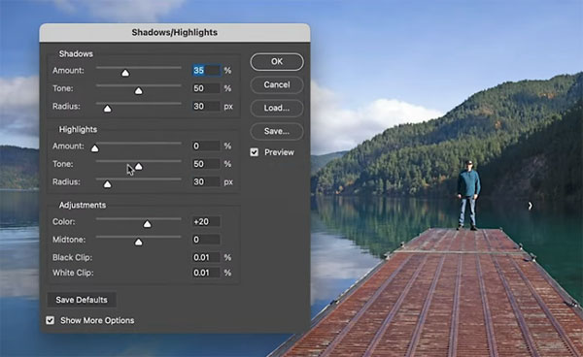
Task: Uncheck the Show More Options checkbox
Action: click(x=51, y=320)
